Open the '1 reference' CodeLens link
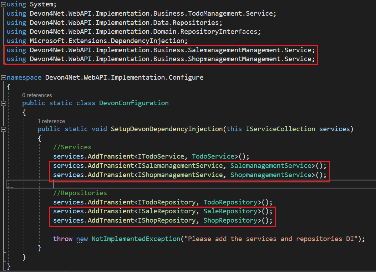Viewport: 376px width, 272px height. tap(51, 121)
